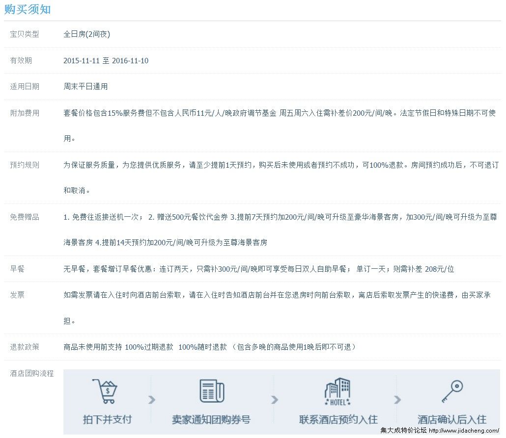506x438 pixels.
Task: Click the shopping cart payment icon
Action: (x=107, y=391)
